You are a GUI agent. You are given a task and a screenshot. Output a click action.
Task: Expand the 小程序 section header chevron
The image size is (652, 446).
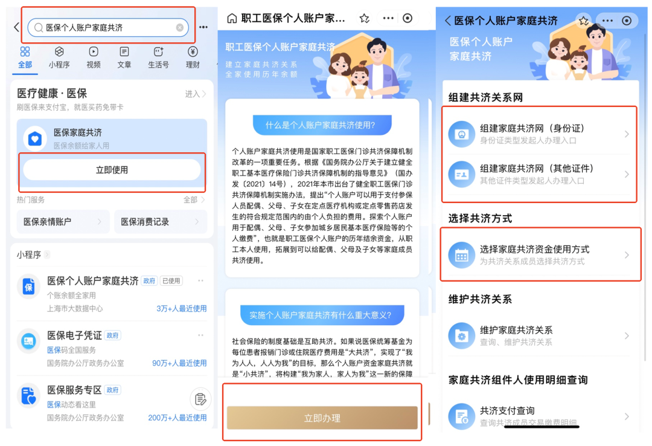[x=47, y=254]
